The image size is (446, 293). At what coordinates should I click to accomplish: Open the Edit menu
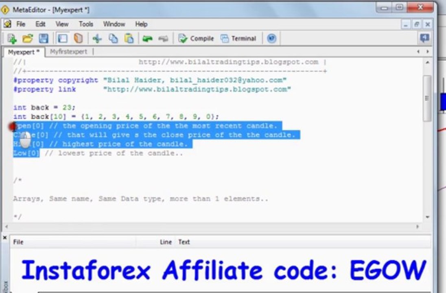coord(40,24)
